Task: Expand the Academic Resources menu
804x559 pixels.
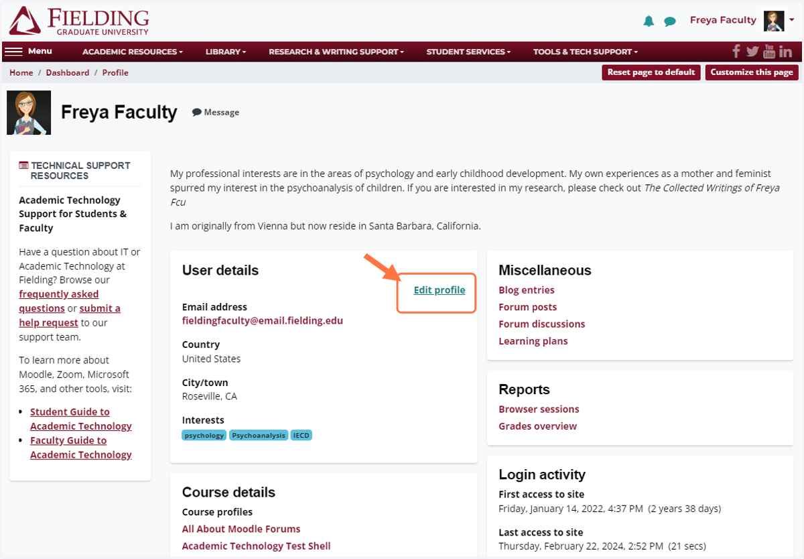Action: [133, 52]
